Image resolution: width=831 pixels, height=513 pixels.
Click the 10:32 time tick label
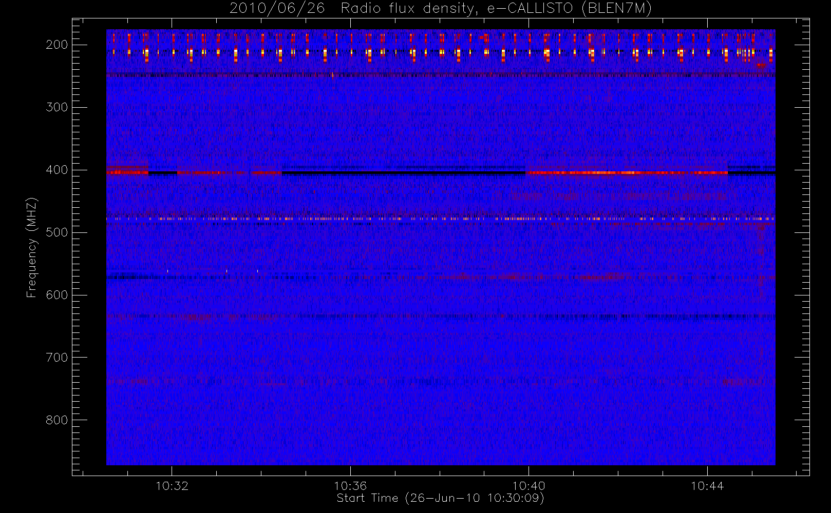(x=172, y=486)
